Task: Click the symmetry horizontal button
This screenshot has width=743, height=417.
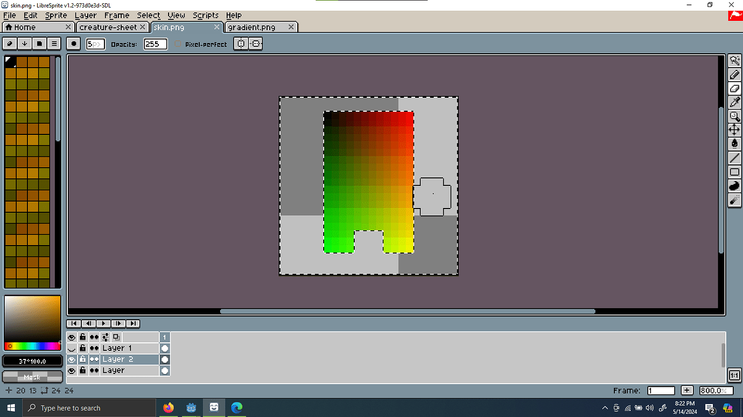Action: point(241,44)
